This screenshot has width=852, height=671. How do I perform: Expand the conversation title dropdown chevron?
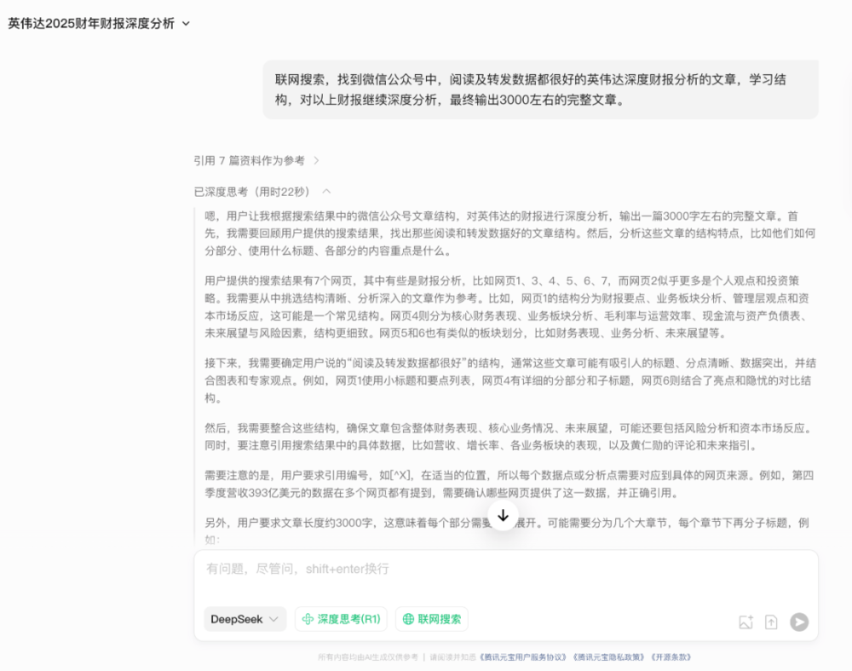(x=187, y=24)
